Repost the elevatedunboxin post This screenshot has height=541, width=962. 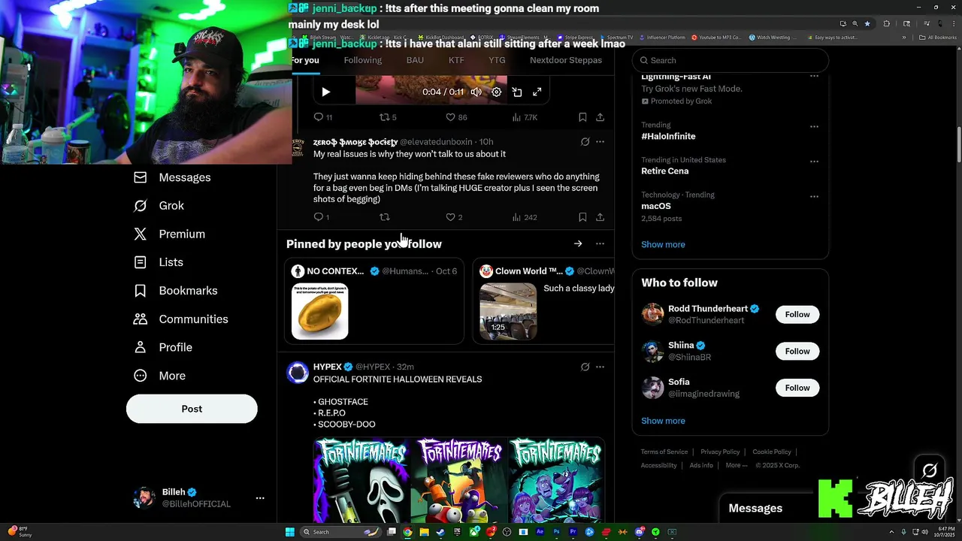tap(385, 217)
